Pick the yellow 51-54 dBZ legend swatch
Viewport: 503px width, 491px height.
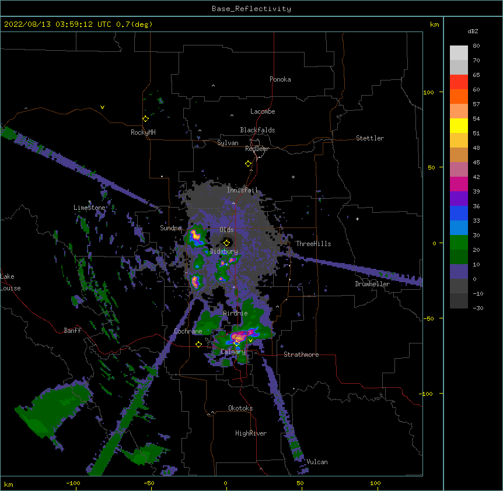click(x=459, y=125)
